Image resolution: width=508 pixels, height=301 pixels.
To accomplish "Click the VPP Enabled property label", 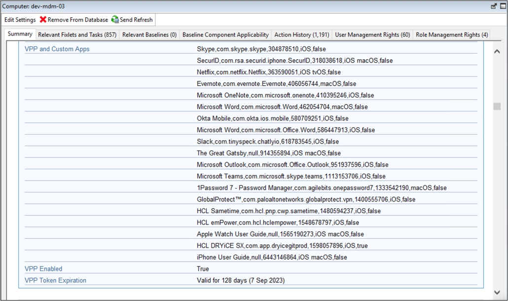I will 43,269.
